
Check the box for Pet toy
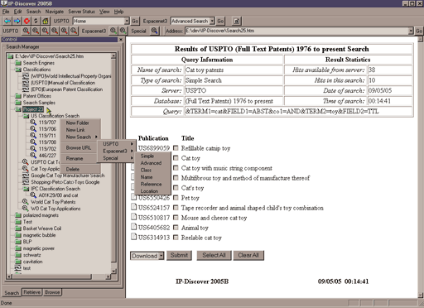pyautogui.click(x=176, y=198)
